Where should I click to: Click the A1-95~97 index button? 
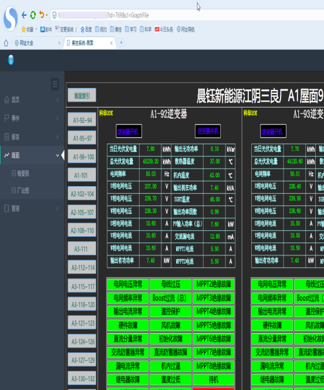[82, 138]
